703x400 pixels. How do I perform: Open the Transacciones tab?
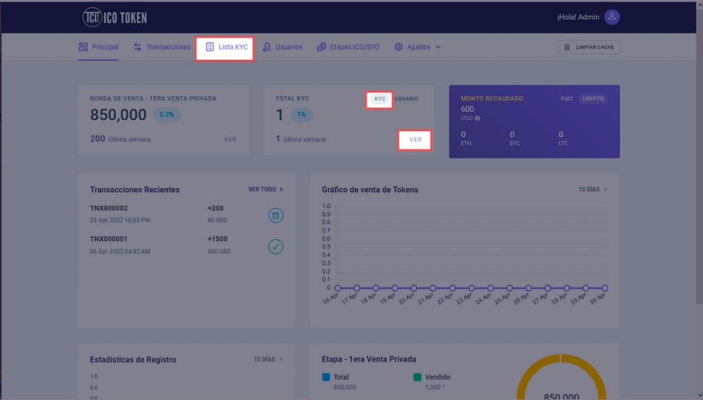(162, 47)
